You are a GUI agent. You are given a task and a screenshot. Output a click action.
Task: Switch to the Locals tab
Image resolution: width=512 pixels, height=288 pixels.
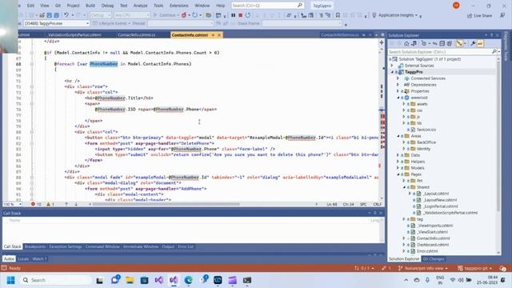23,259
